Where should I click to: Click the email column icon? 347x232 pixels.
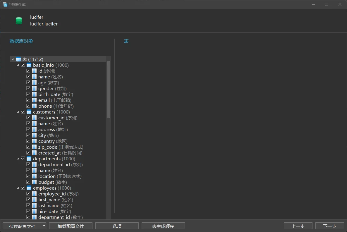coord(34,100)
